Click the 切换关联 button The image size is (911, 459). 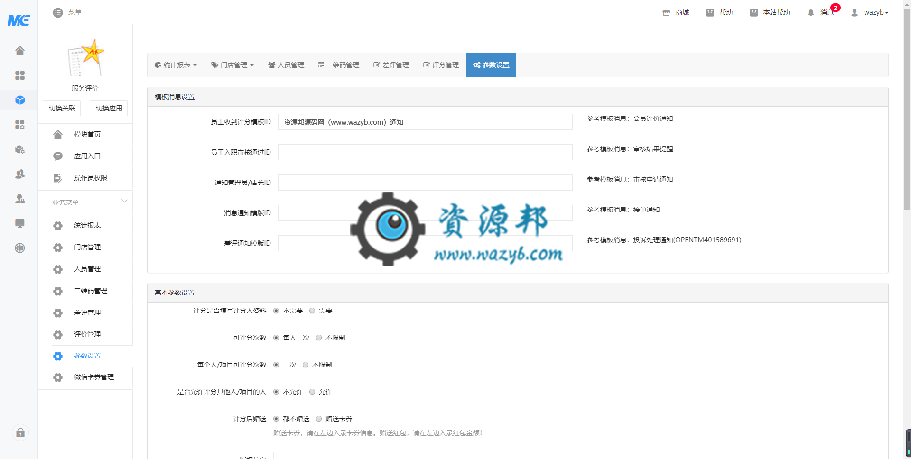(62, 108)
